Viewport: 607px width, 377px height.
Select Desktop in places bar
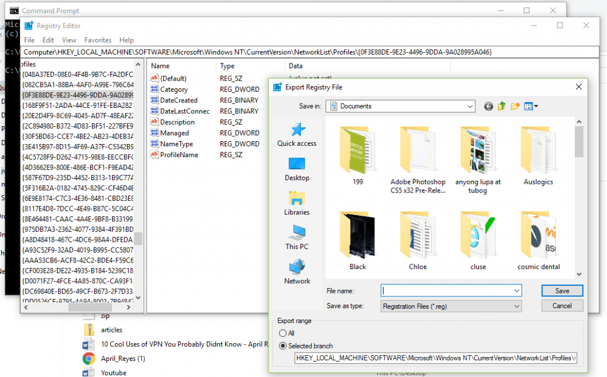[x=297, y=169]
